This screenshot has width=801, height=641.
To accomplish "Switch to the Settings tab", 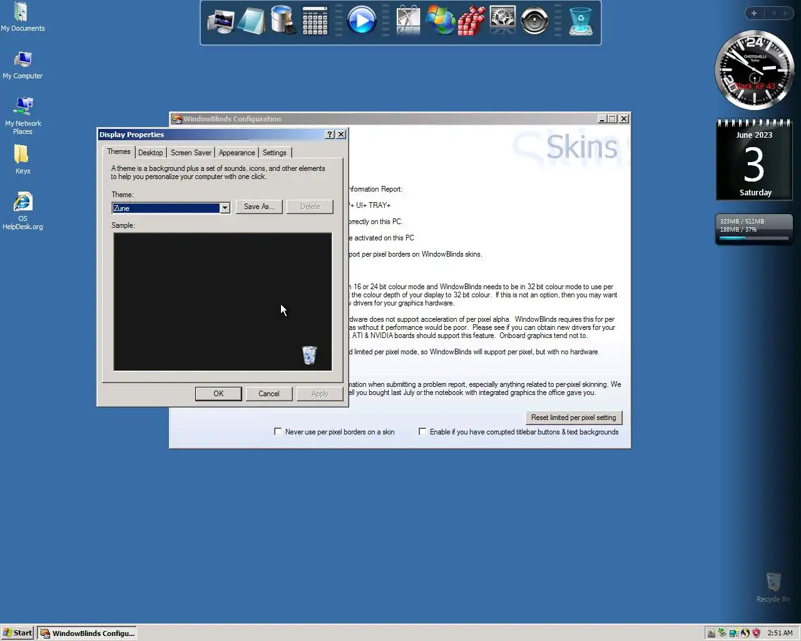I will click(274, 153).
